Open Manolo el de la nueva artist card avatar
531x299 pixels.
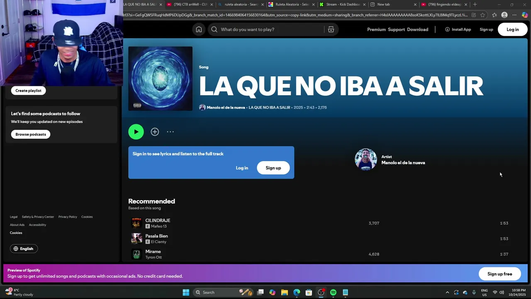pos(365,159)
